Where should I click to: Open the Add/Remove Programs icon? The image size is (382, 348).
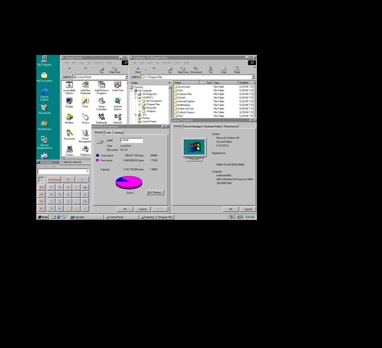[101, 88]
